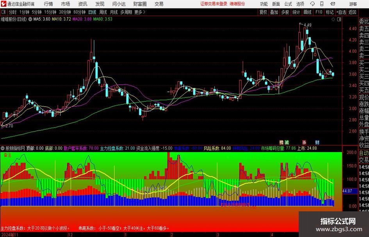Add stock via +自选 button

(x=341, y=12)
